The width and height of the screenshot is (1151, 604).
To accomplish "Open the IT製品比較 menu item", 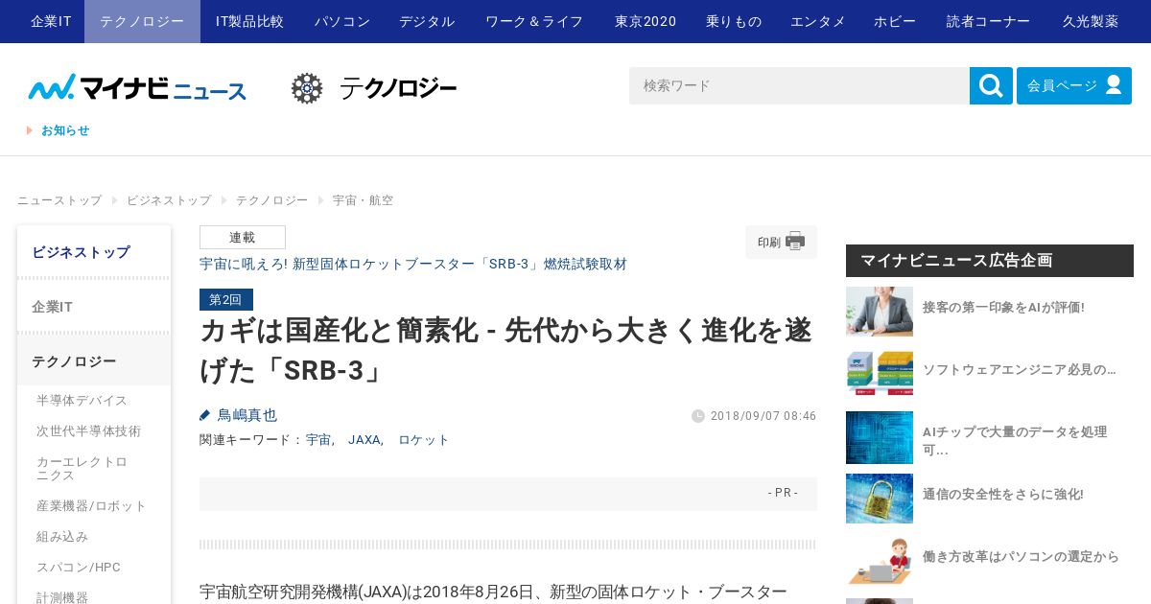I will (249, 21).
